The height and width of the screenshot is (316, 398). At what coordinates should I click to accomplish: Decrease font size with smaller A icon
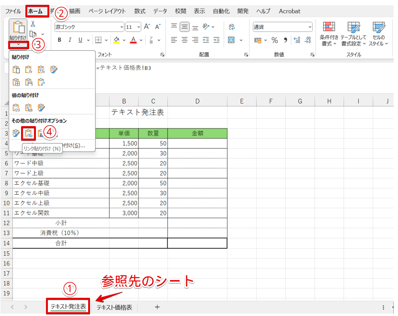pyautogui.click(x=158, y=26)
